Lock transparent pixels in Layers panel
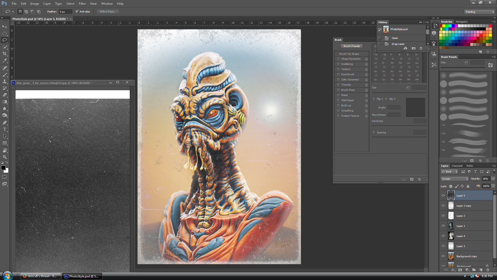Screen dimensions: 497x280 (451, 186)
